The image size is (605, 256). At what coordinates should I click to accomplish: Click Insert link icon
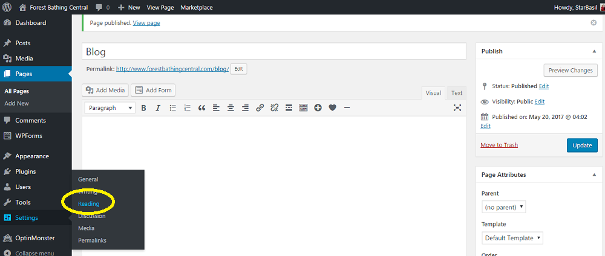click(260, 108)
